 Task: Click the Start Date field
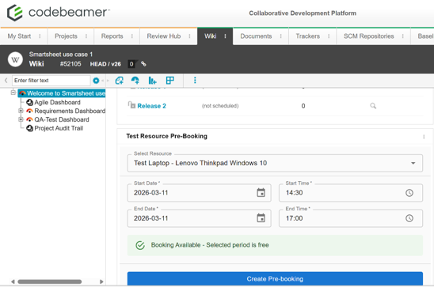(x=199, y=193)
